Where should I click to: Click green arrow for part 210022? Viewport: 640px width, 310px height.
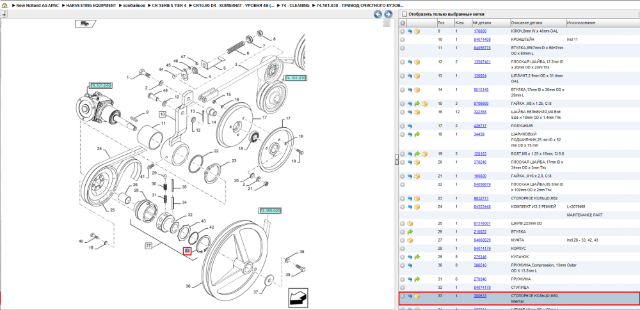(410, 231)
